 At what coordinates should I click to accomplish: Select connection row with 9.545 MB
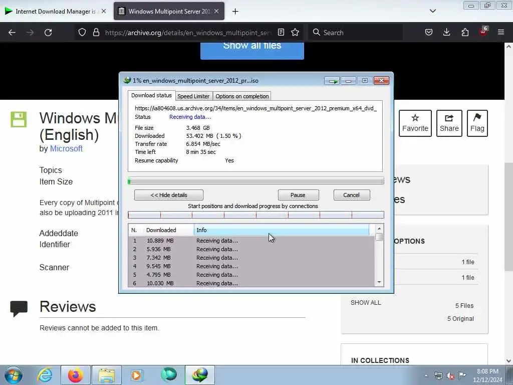point(251,266)
